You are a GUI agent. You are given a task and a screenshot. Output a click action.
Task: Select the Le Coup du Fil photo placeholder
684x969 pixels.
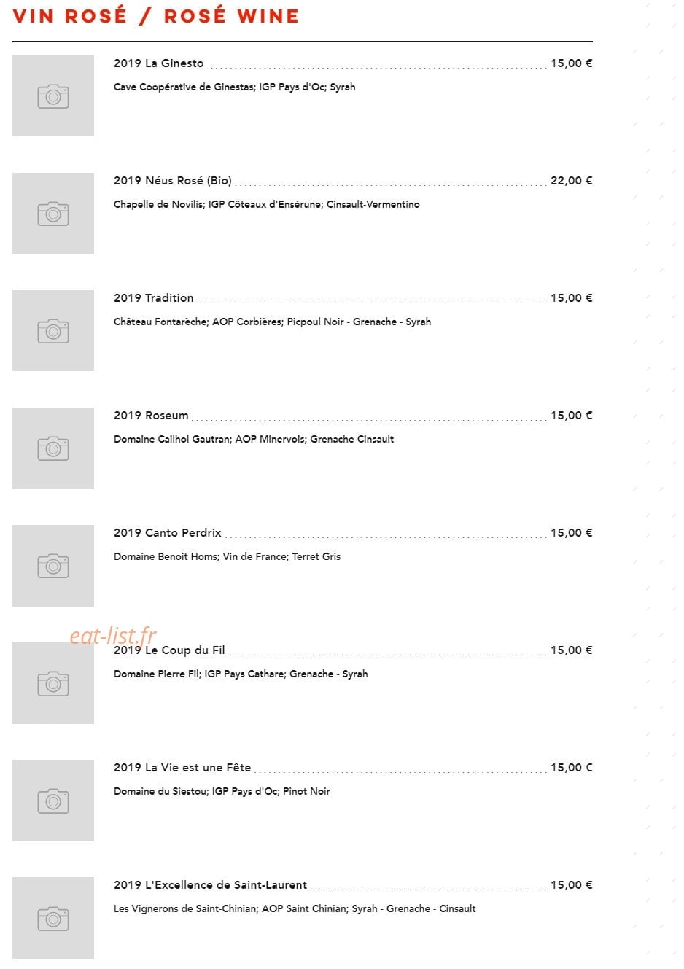[x=53, y=683]
